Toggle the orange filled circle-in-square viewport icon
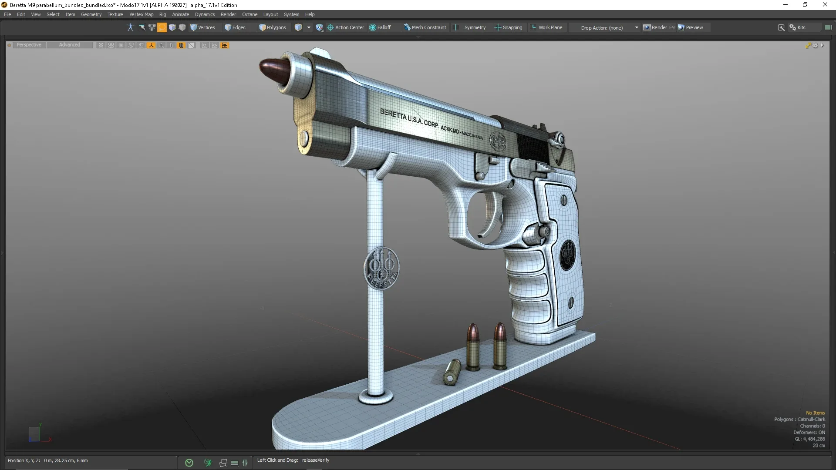This screenshot has height=470, width=836. pyautogui.click(x=225, y=45)
